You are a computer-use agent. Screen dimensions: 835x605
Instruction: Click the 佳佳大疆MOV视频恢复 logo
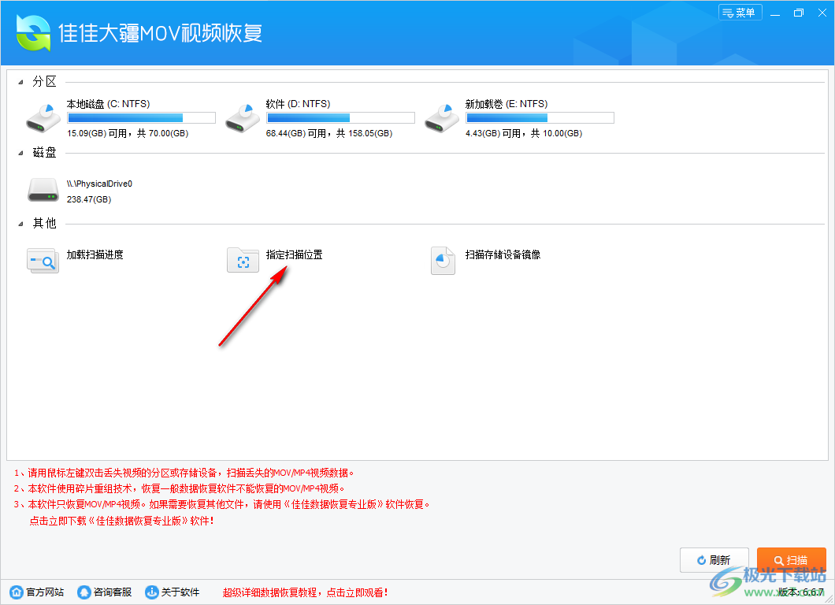33,32
